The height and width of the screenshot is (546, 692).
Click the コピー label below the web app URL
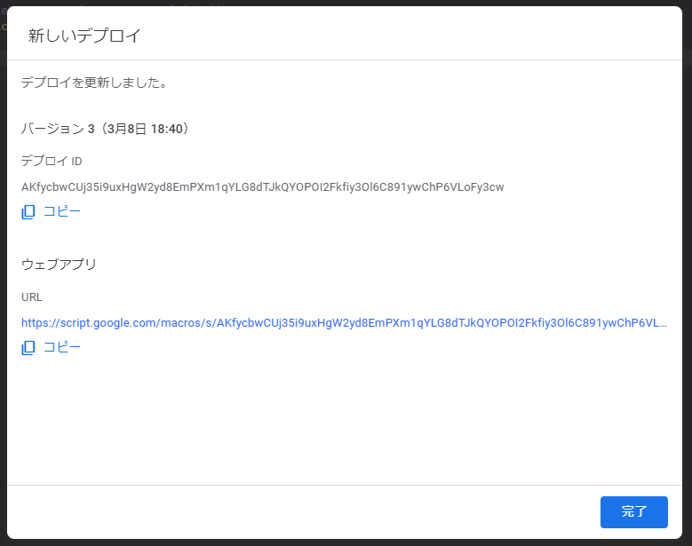click(62, 347)
